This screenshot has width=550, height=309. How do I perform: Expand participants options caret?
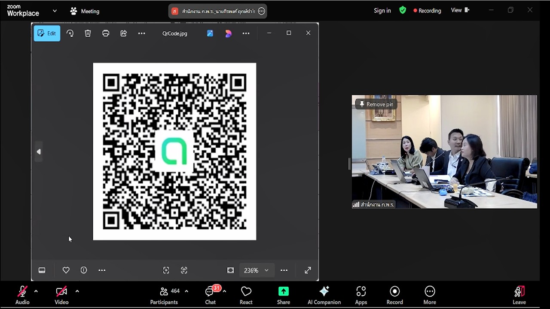point(186,291)
